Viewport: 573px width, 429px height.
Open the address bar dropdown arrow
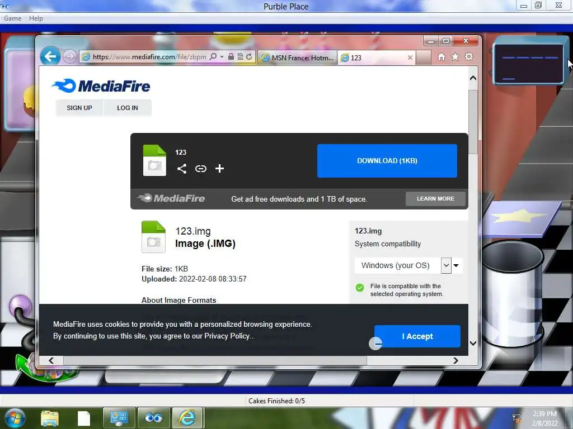[222, 57]
